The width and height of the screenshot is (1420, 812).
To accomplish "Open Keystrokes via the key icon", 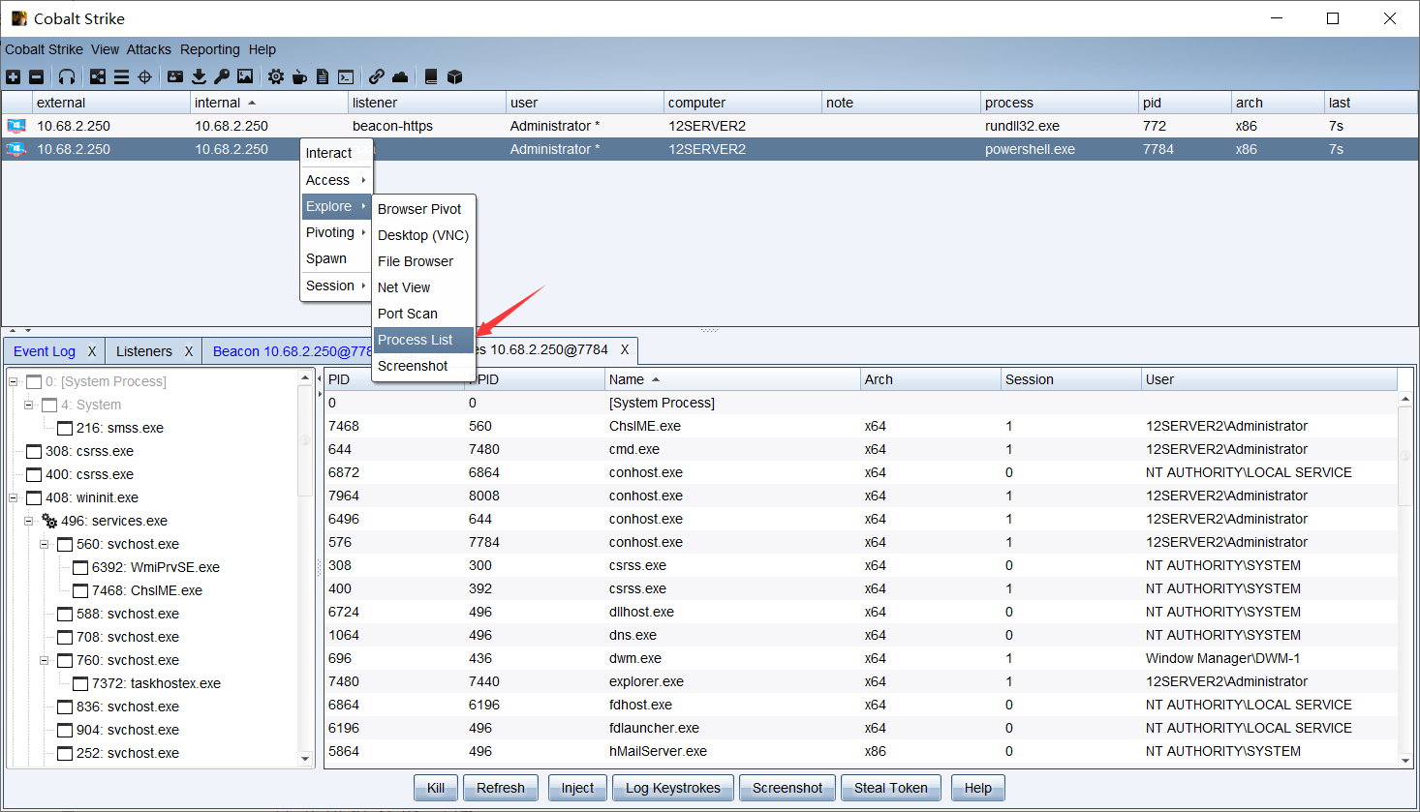I will [x=222, y=76].
